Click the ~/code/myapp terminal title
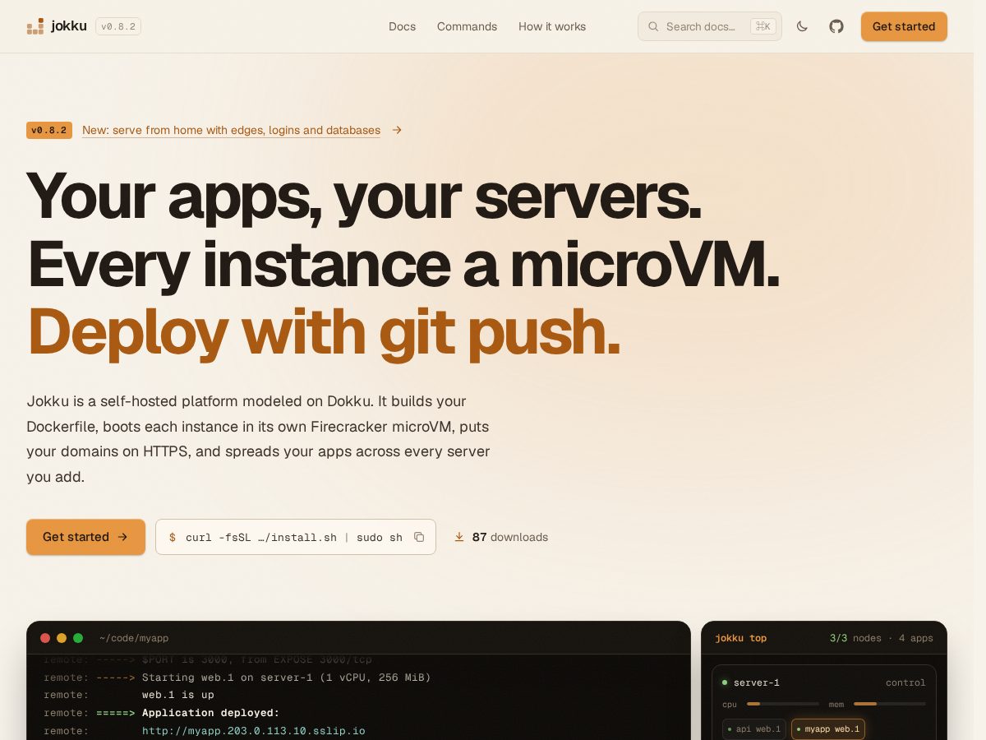 [134, 638]
